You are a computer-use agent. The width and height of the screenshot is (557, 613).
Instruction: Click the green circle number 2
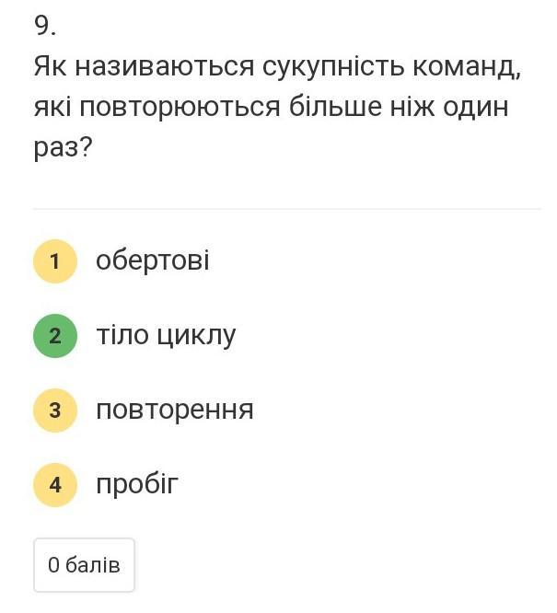(54, 336)
